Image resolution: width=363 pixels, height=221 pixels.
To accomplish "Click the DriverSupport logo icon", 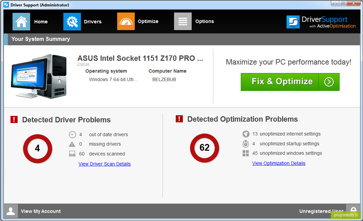I will (x=293, y=22).
